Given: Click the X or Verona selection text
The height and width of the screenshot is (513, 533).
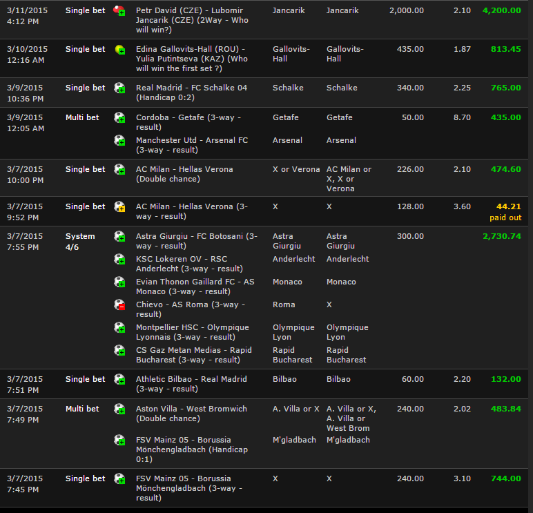Looking at the screenshot, I should point(296,169).
